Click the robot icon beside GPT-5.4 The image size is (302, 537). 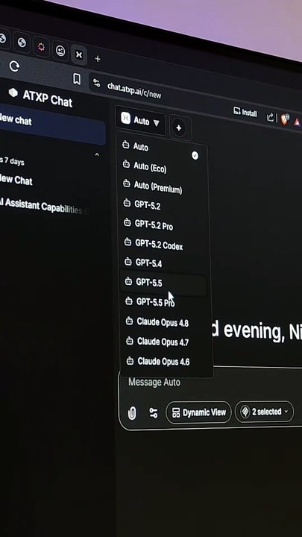(128, 262)
